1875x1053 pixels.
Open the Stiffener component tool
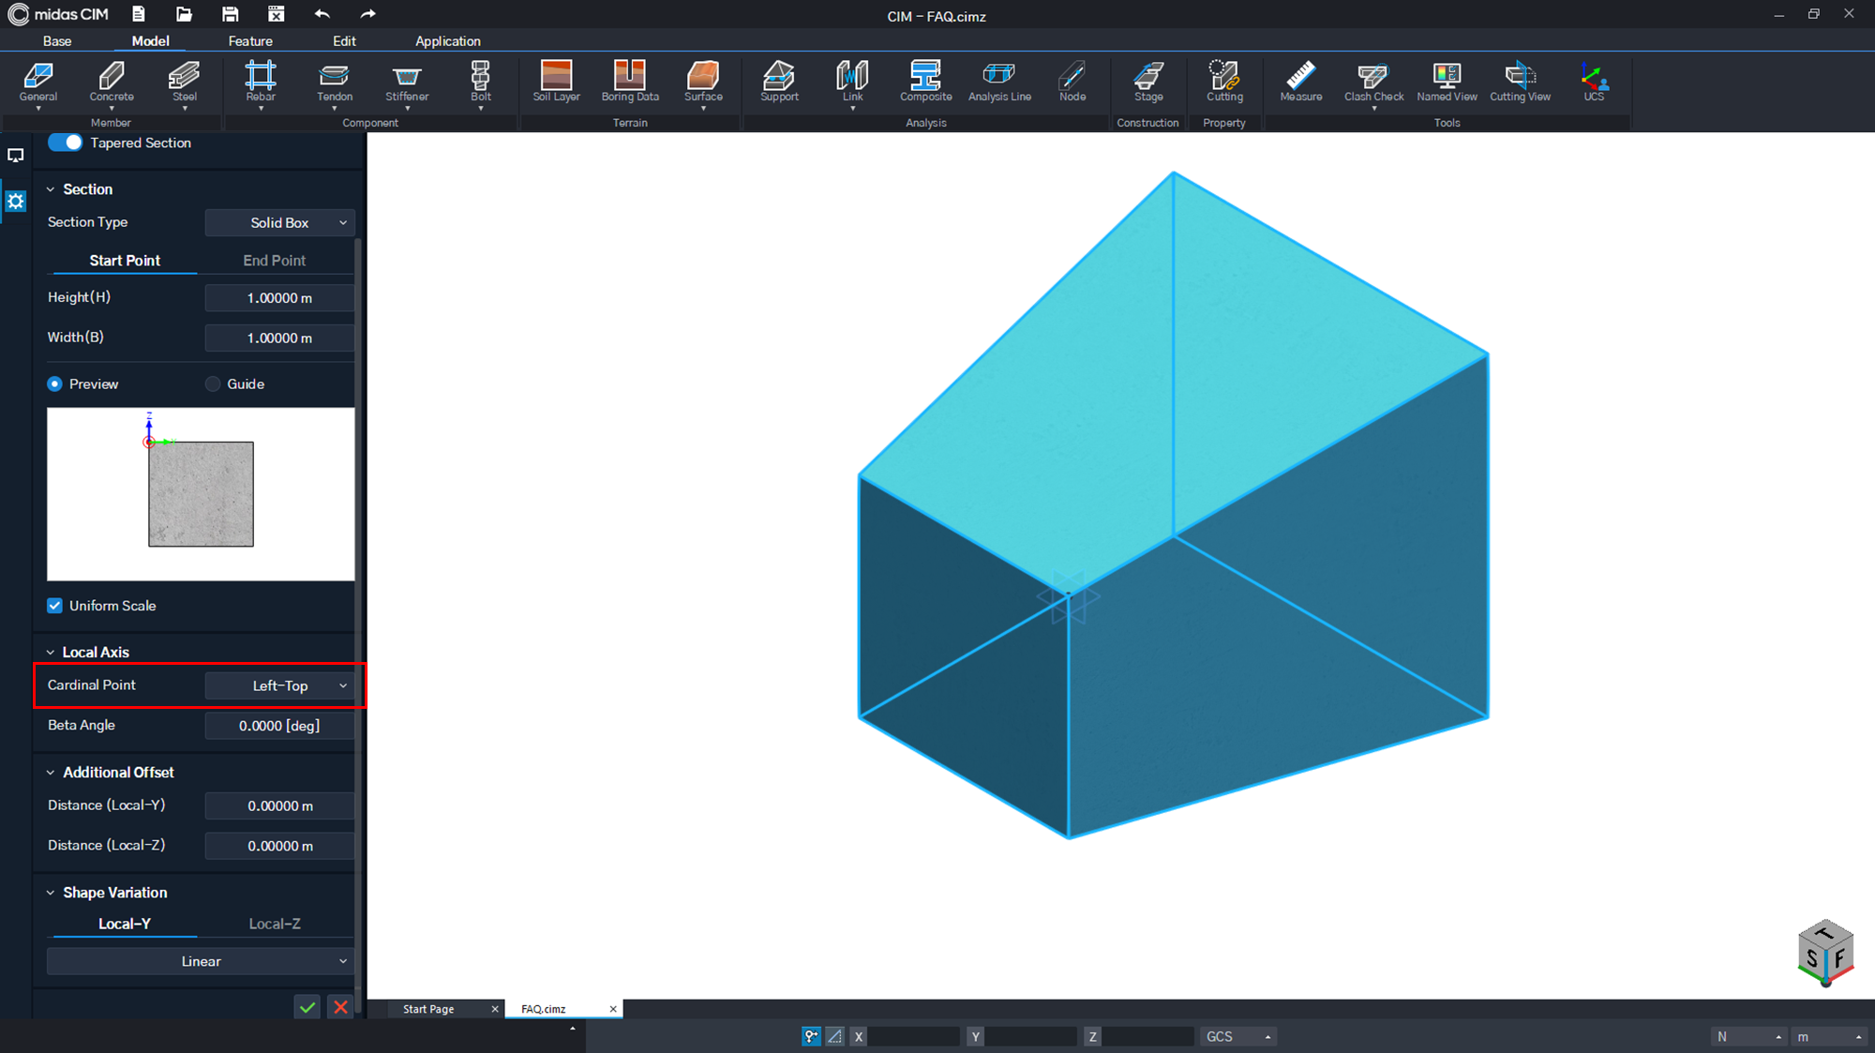click(x=407, y=82)
